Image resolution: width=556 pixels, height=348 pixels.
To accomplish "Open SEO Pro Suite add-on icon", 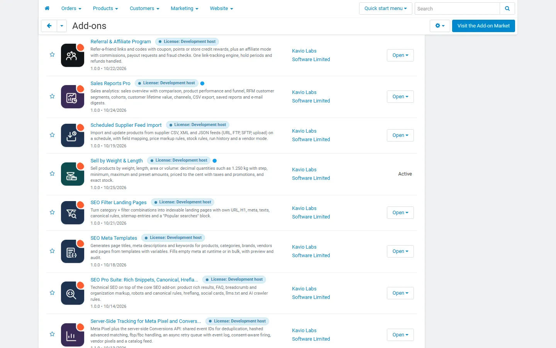I will point(73,293).
